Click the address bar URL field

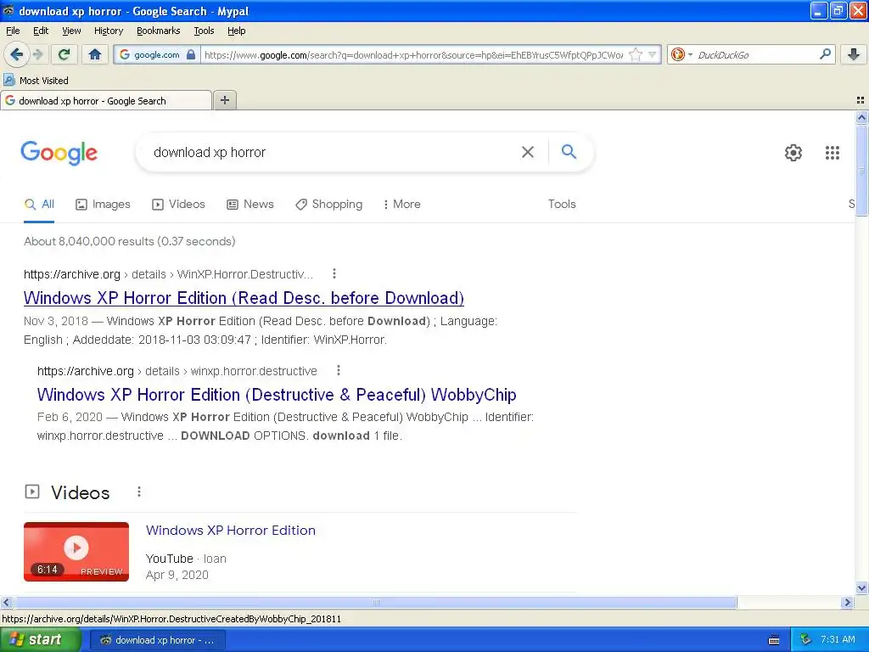413,54
